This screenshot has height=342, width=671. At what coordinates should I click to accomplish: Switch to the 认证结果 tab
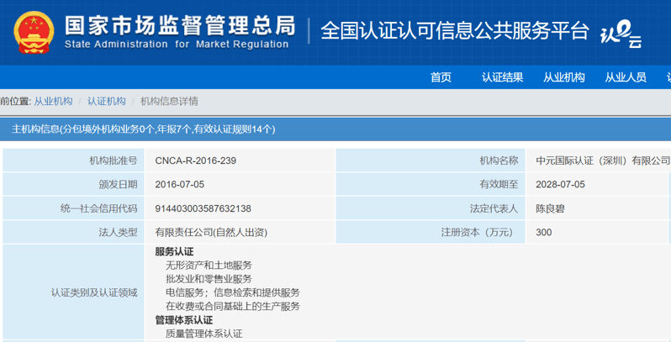tap(502, 77)
